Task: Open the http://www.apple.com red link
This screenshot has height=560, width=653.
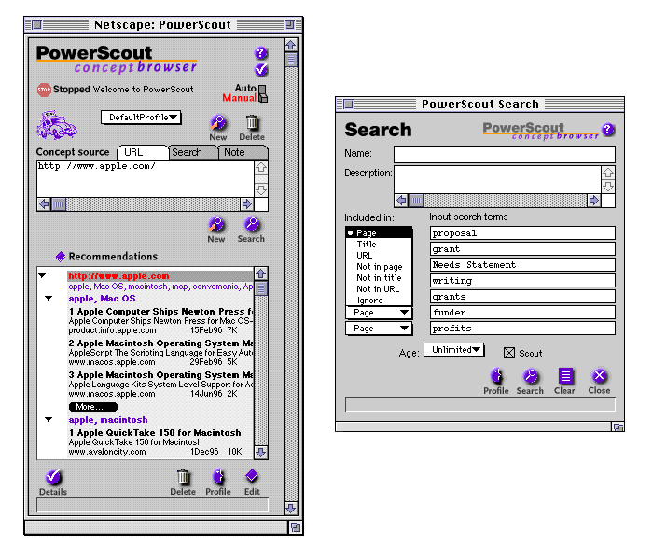Action: tap(118, 276)
